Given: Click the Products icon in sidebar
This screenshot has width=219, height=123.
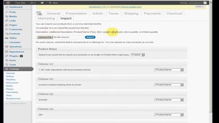Looking at the screenshot, I should tap(7, 33).
